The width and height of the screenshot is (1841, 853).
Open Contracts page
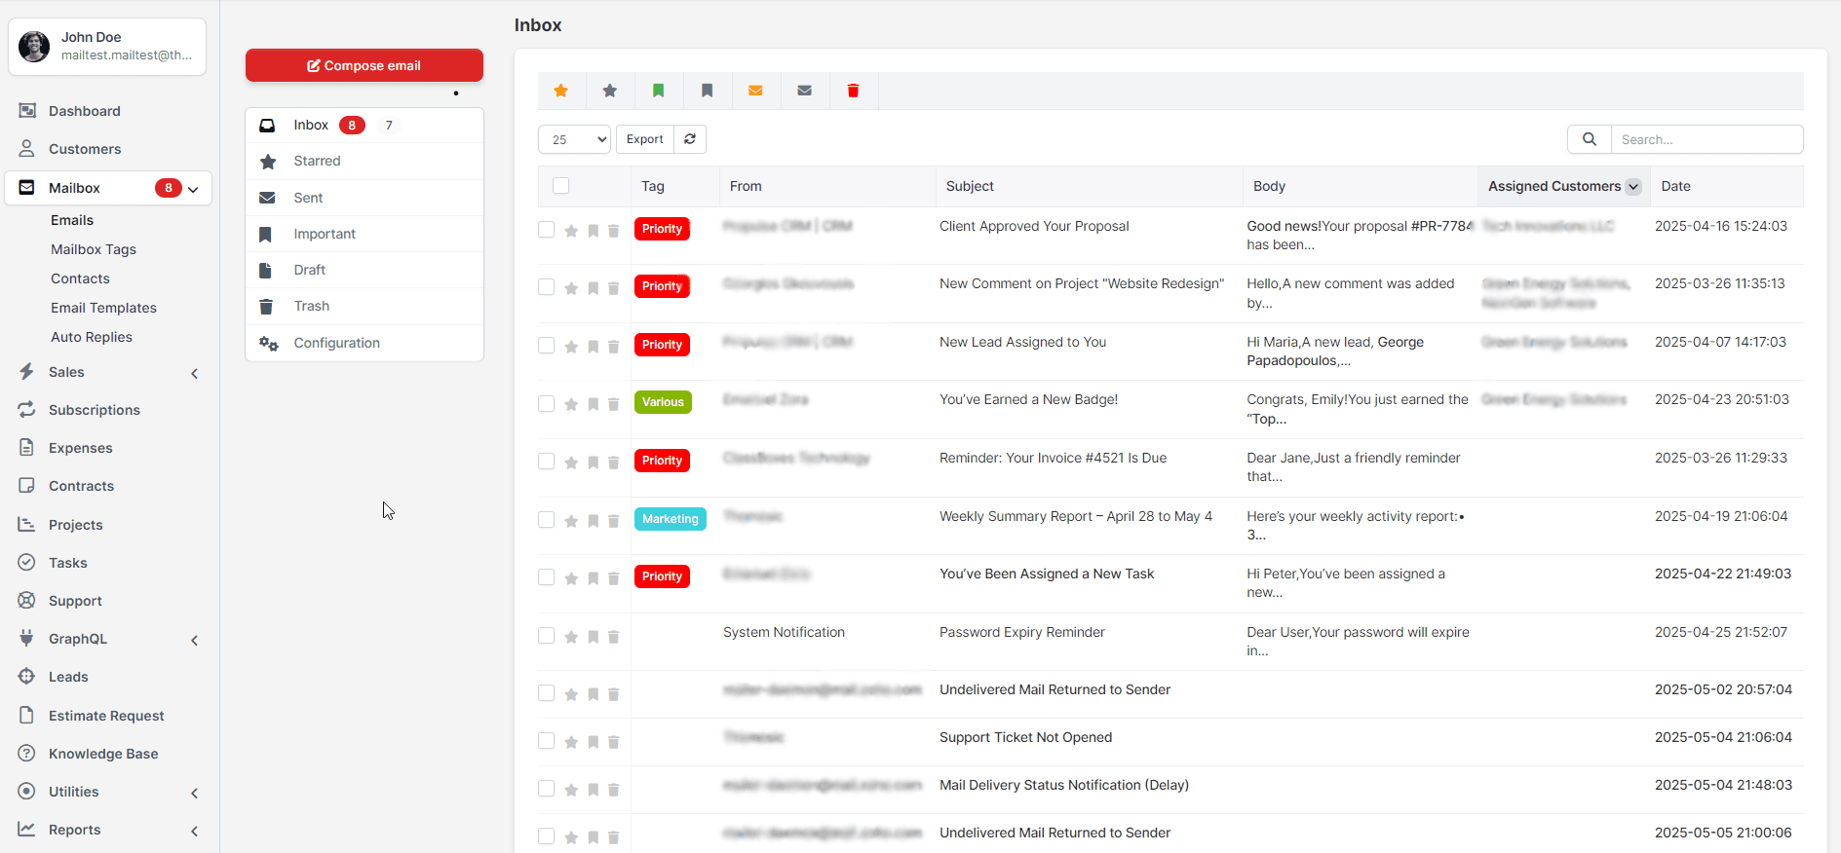(x=81, y=486)
